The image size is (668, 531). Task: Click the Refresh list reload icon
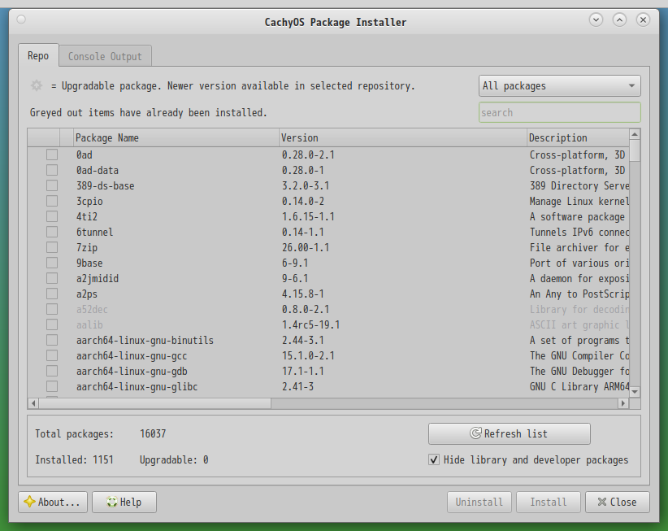point(477,433)
